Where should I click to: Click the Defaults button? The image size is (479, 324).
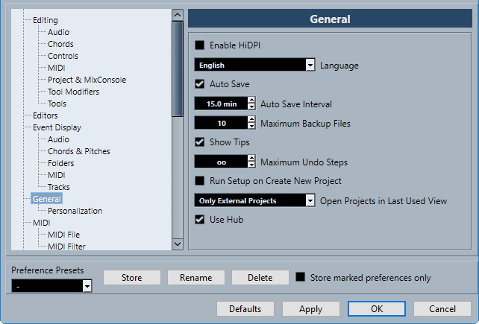[245, 309]
